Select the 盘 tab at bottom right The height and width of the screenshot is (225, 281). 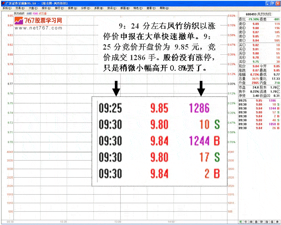click(x=256, y=221)
